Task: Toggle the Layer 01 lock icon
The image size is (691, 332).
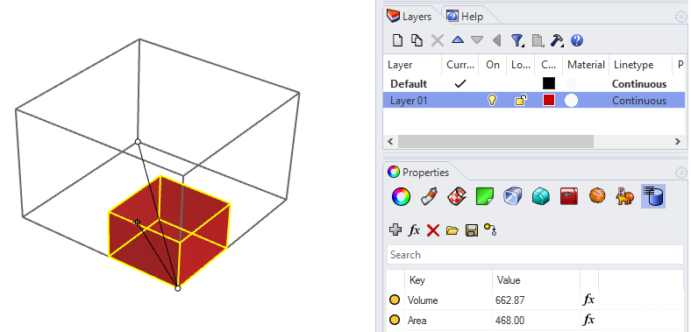Action: 521,101
